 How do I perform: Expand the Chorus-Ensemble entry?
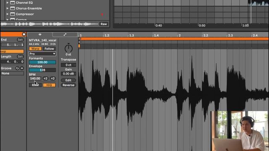8,8
